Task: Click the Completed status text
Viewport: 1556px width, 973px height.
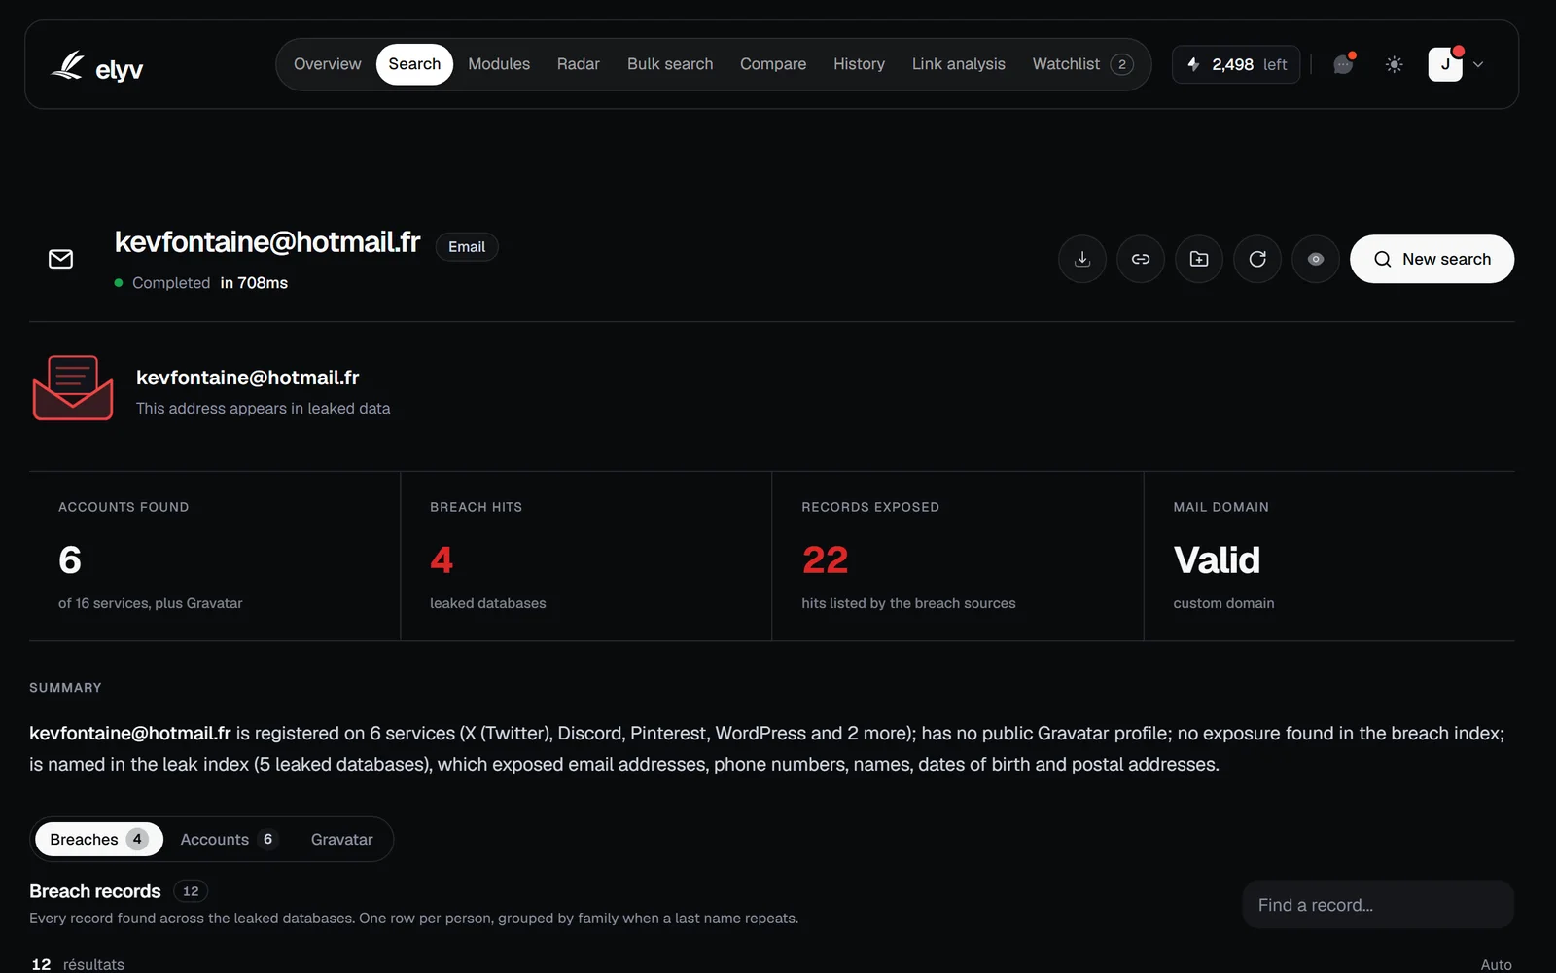Action: pos(171,283)
